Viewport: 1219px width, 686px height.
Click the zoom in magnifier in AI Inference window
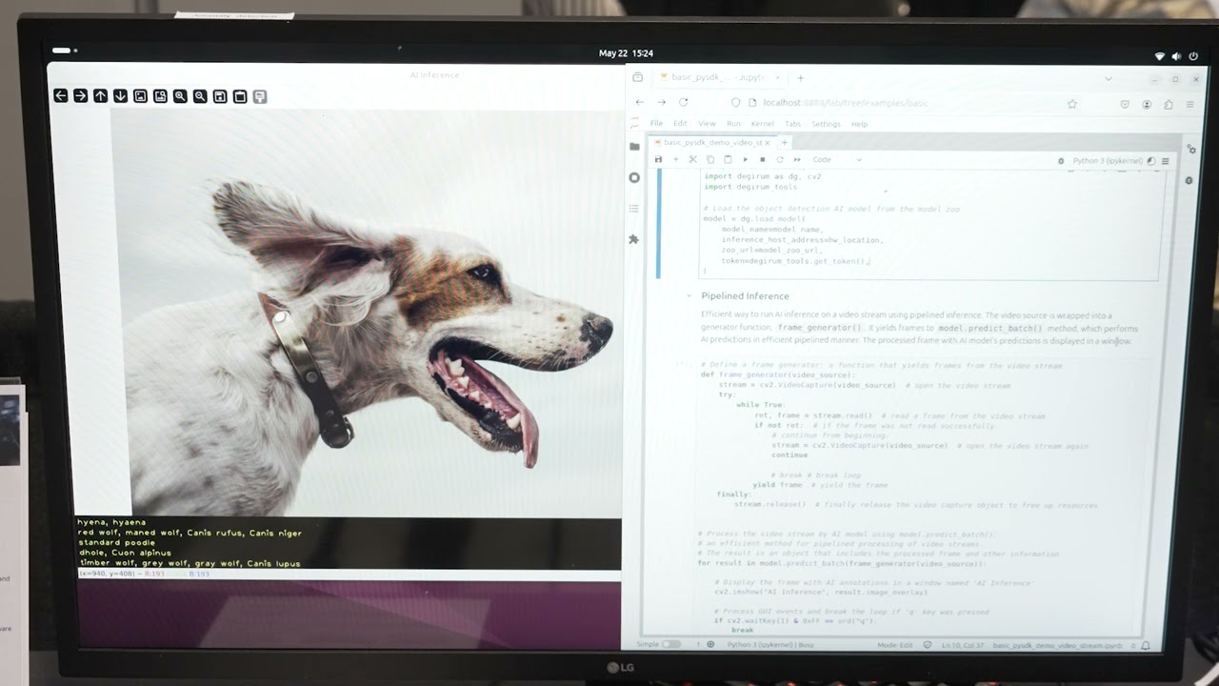click(180, 96)
